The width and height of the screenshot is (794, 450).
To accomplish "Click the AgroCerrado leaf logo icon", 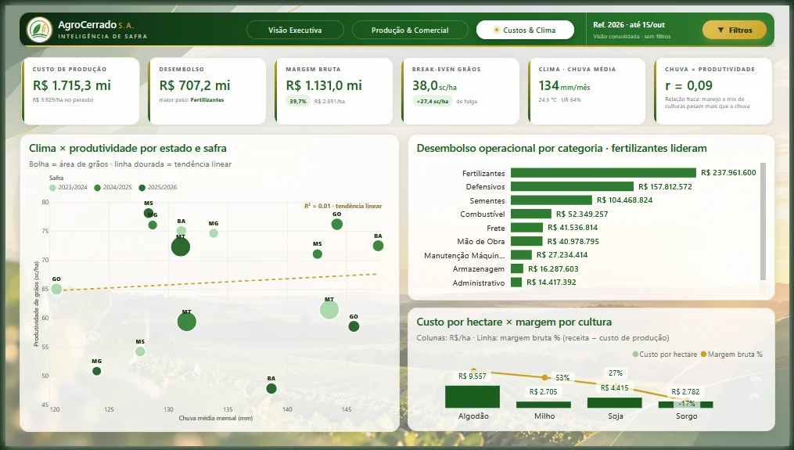I will click(39, 30).
